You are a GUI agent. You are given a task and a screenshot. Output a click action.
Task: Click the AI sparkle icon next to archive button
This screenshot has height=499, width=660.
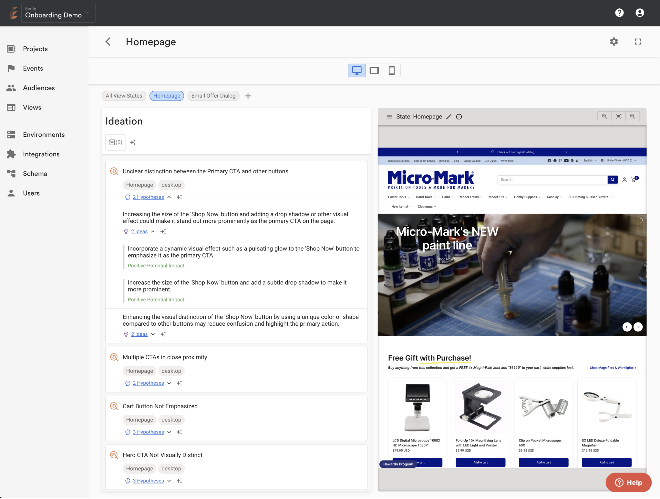[x=133, y=142]
